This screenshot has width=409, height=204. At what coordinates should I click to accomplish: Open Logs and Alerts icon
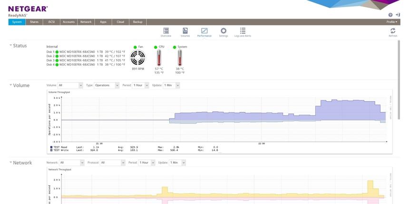coord(243,32)
